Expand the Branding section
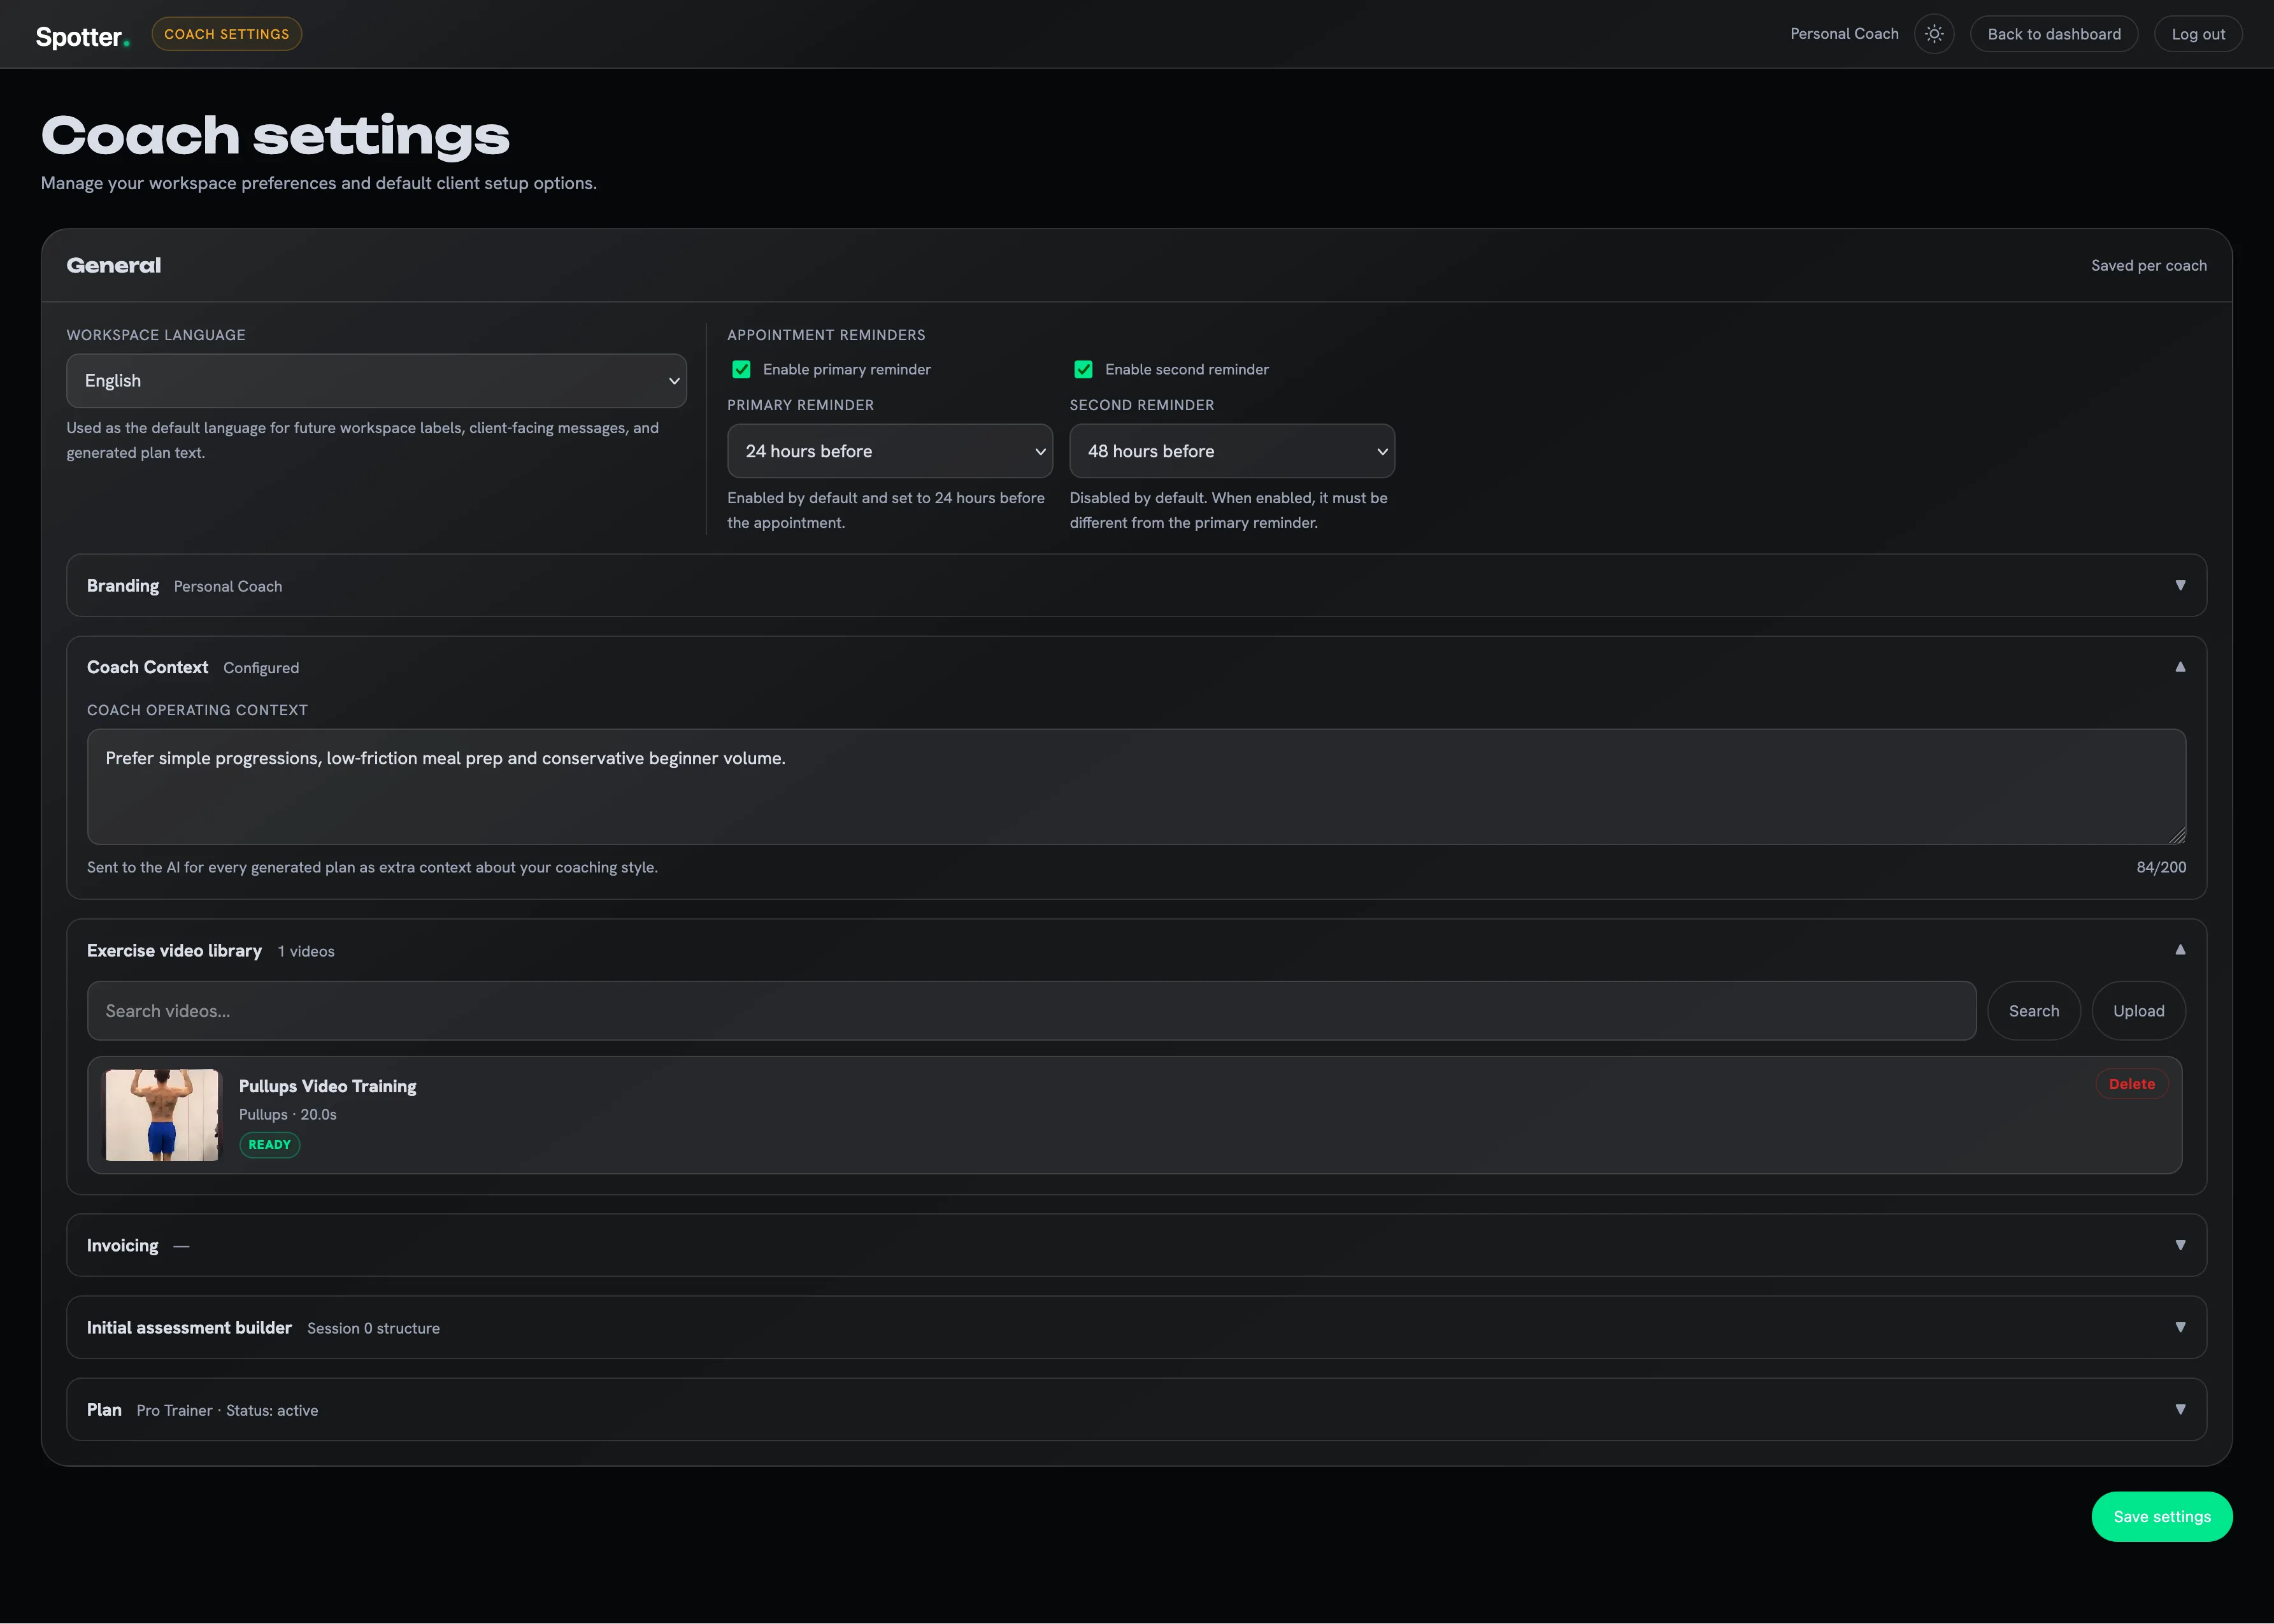This screenshot has height=1624, width=2274. click(x=1136, y=585)
